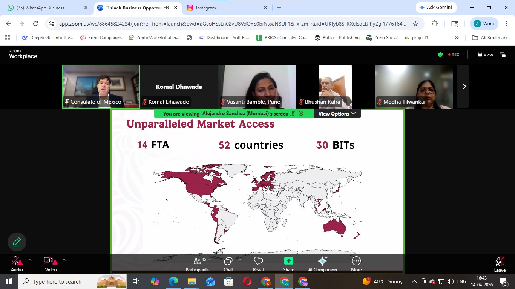The width and height of the screenshot is (515, 289).
Task: Leave the Zoom meeting
Action: [x=500, y=263]
